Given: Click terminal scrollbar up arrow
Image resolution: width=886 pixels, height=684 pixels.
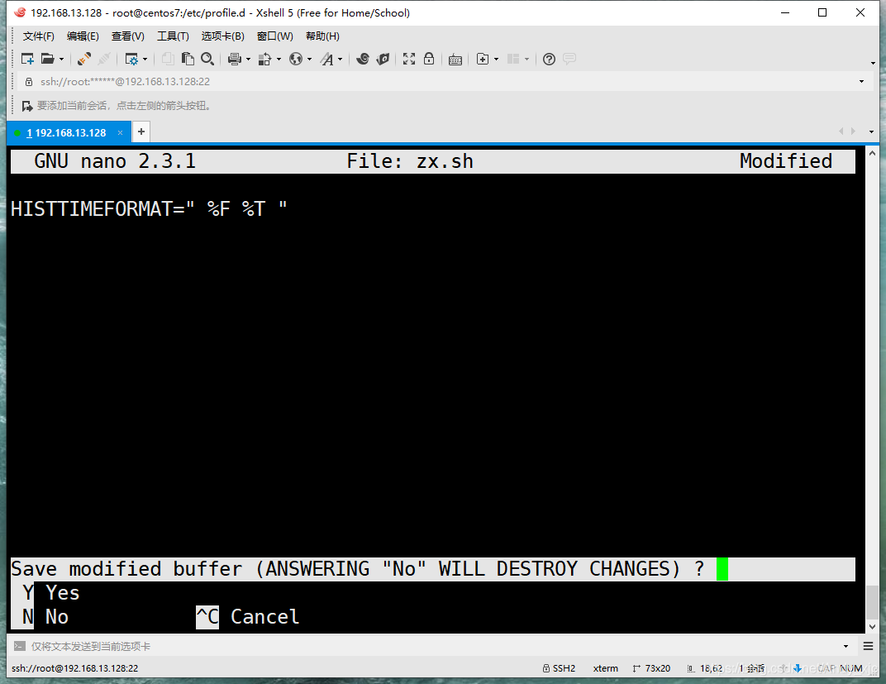Looking at the screenshot, I should (x=873, y=153).
